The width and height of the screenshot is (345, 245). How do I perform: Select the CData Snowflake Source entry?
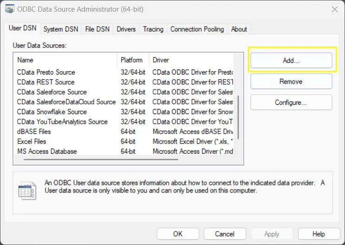point(52,112)
